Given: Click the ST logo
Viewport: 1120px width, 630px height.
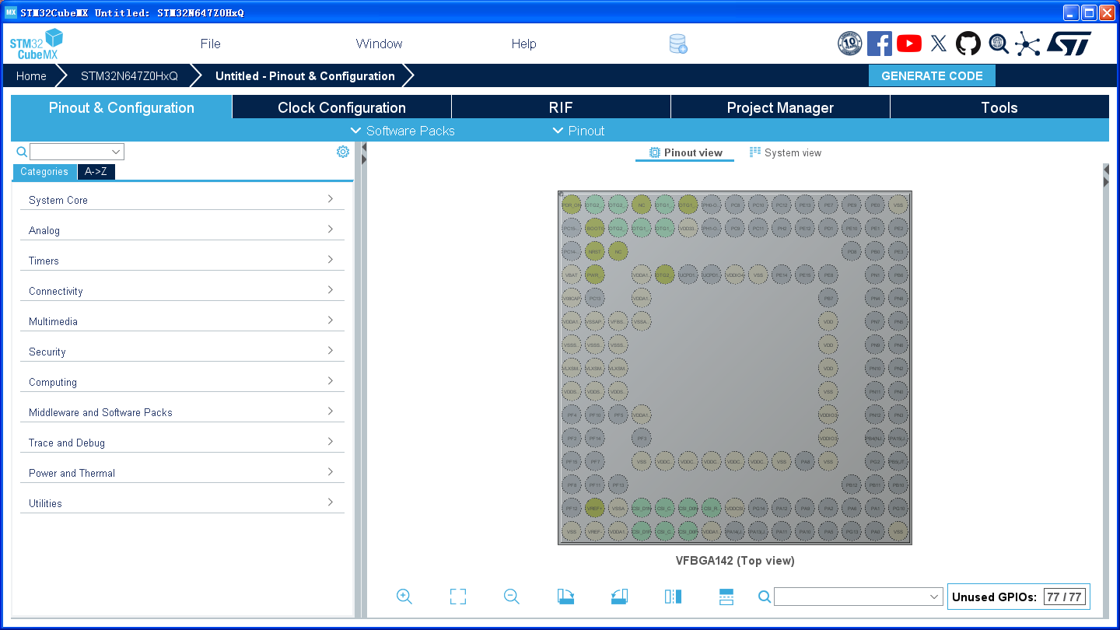Looking at the screenshot, I should [x=1069, y=44].
